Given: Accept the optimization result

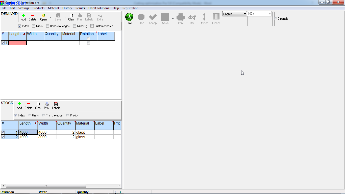Looking at the screenshot, I should click(x=153, y=19).
